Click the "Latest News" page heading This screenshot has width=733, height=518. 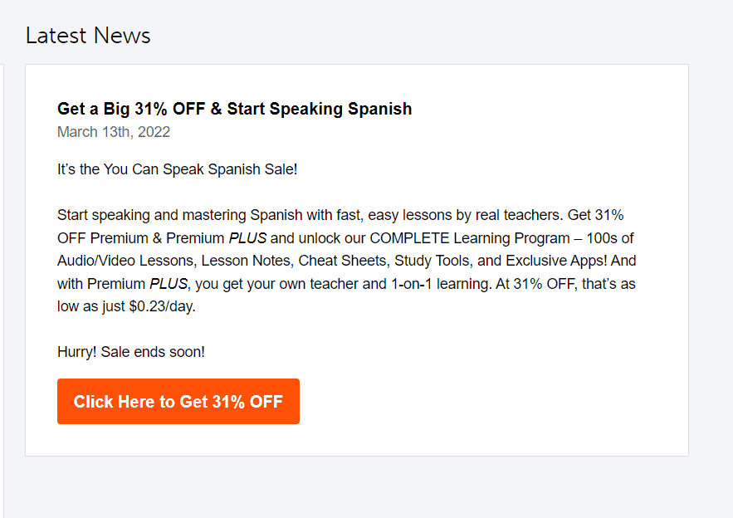87,36
